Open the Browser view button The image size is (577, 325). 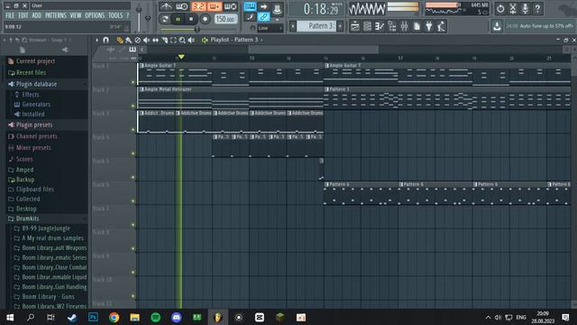pos(392,26)
